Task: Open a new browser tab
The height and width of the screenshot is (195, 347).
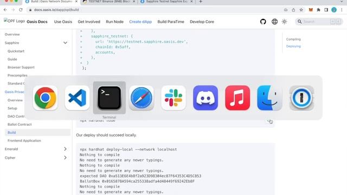Action: tap(201, 2)
